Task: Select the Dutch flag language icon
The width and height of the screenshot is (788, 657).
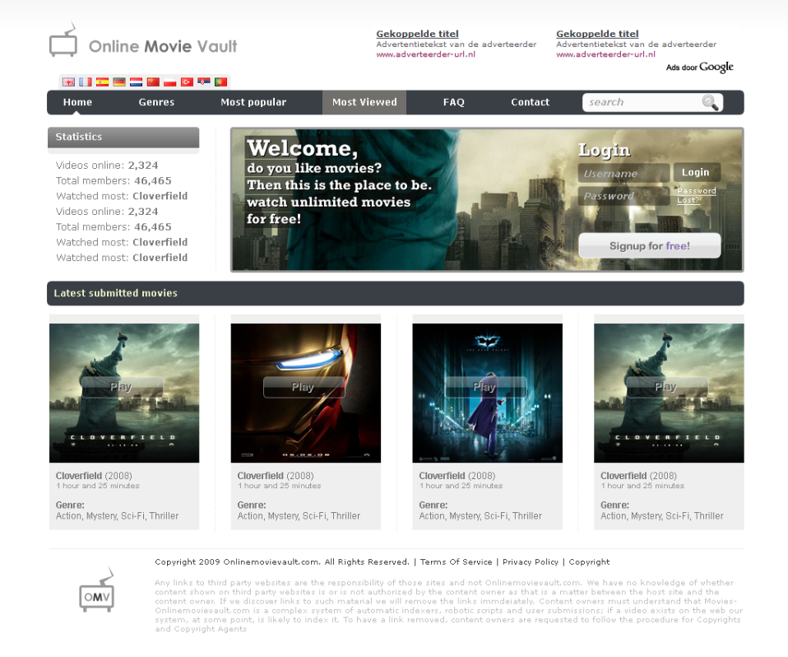Action: tap(137, 82)
